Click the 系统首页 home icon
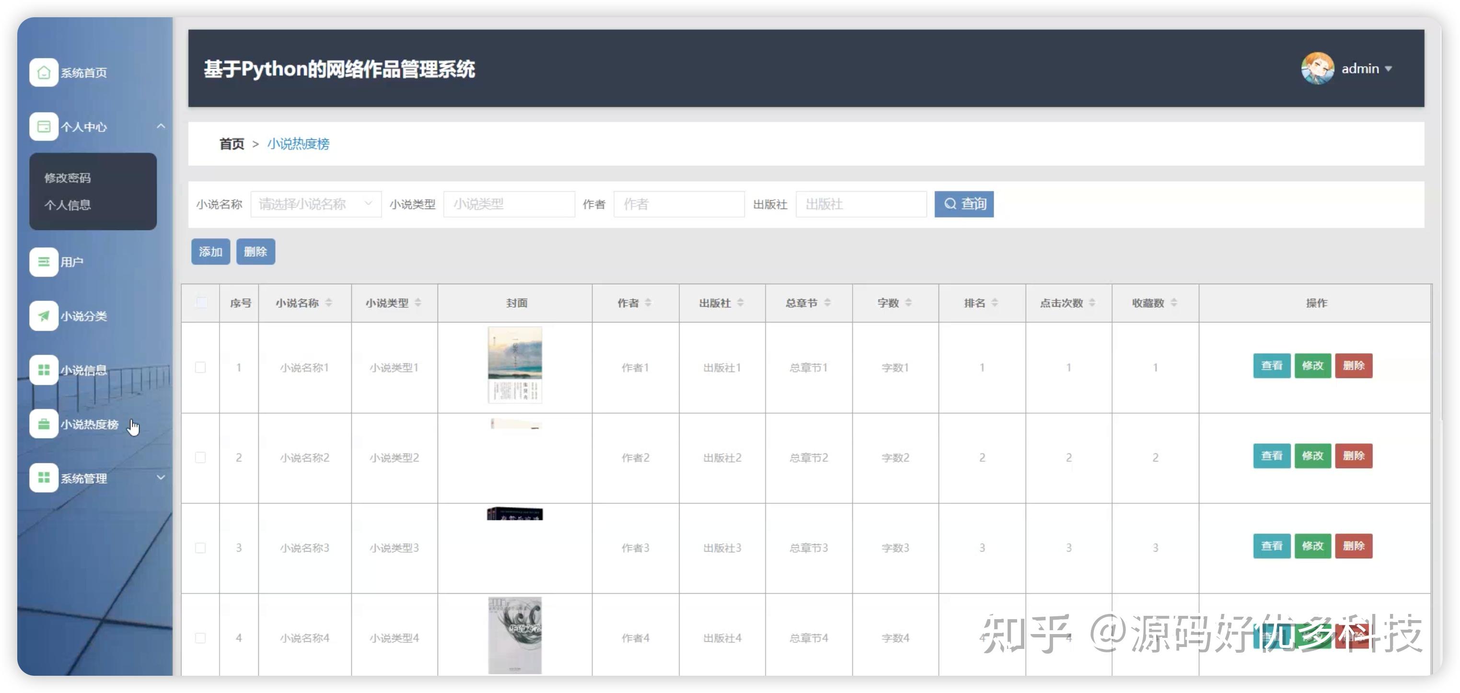The width and height of the screenshot is (1460, 693). pyautogui.click(x=44, y=72)
